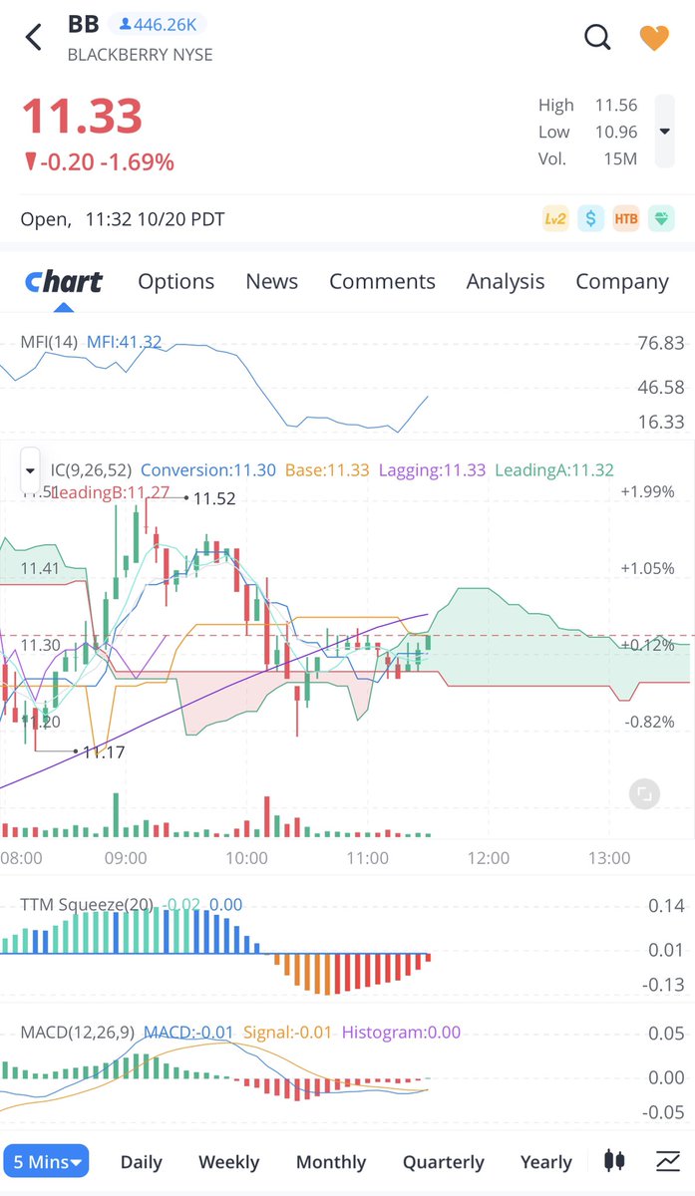
Task: Change chart type via candlestick icon
Action: click(x=614, y=1161)
